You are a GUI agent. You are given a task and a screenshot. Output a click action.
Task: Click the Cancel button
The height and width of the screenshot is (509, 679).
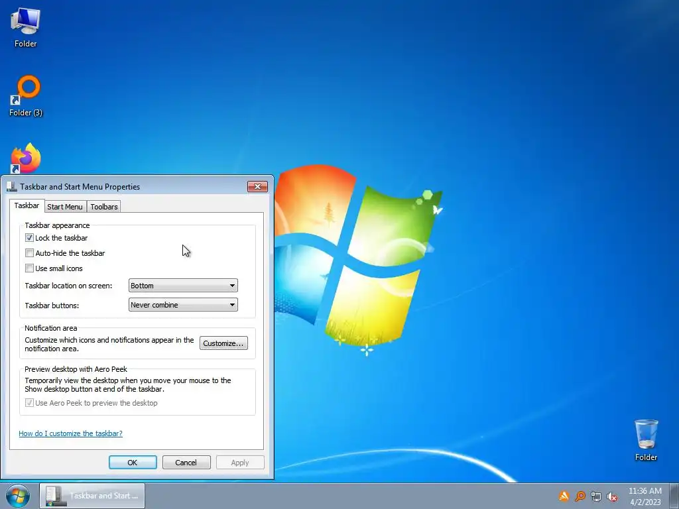[x=186, y=462]
